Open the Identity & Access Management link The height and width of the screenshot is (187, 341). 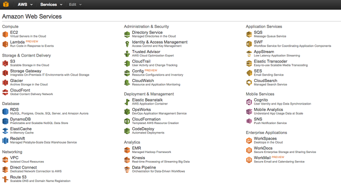[x=160, y=42]
